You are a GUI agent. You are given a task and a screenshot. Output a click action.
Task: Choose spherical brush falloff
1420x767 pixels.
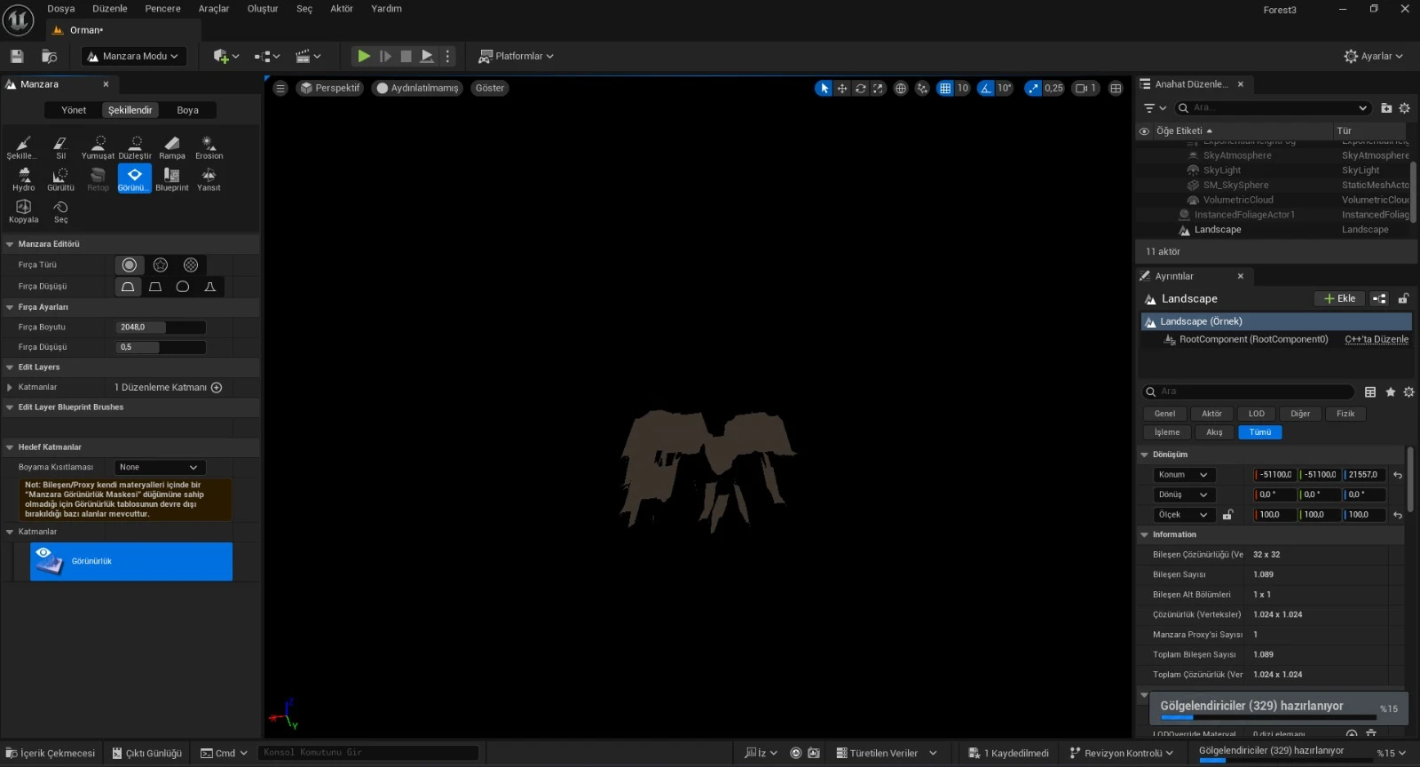183,287
